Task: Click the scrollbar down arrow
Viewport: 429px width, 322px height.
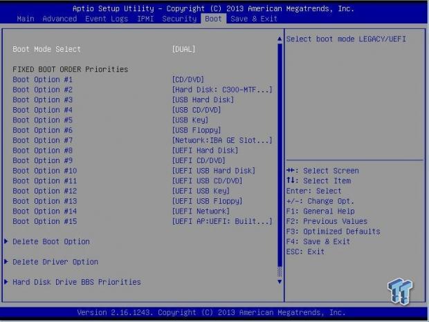Action: (280, 282)
